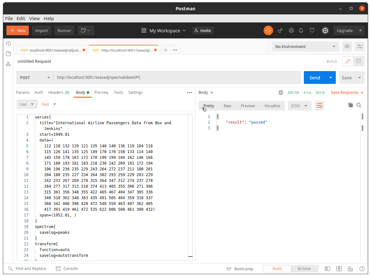Click the heart icon in header
The width and height of the screenshot is (371, 277).
pos(312,30)
